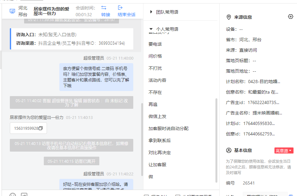This screenshot has height=196, width=297.
Task: Click the 设备 field line
Action: click(x=234, y=29)
